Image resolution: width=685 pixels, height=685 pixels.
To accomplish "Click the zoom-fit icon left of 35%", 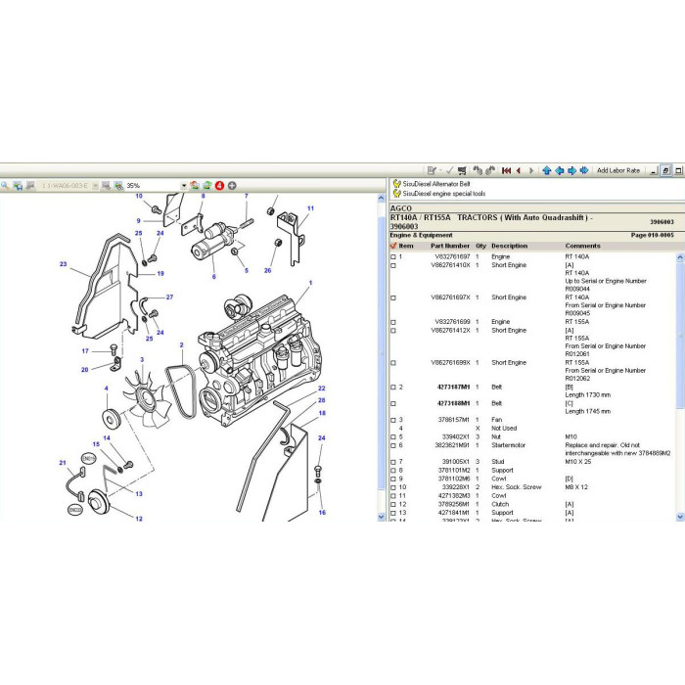I will click(x=118, y=186).
